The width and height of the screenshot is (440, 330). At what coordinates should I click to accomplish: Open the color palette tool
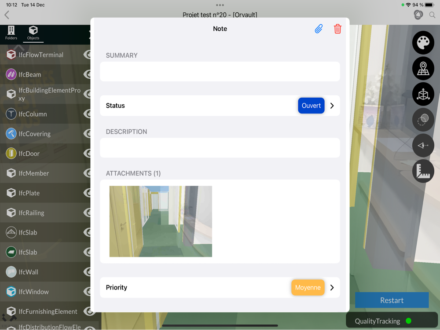coord(423,43)
